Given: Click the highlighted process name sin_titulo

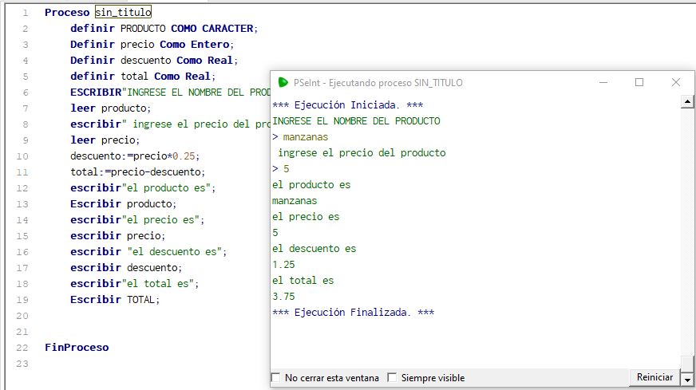Looking at the screenshot, I should [122, 13].
